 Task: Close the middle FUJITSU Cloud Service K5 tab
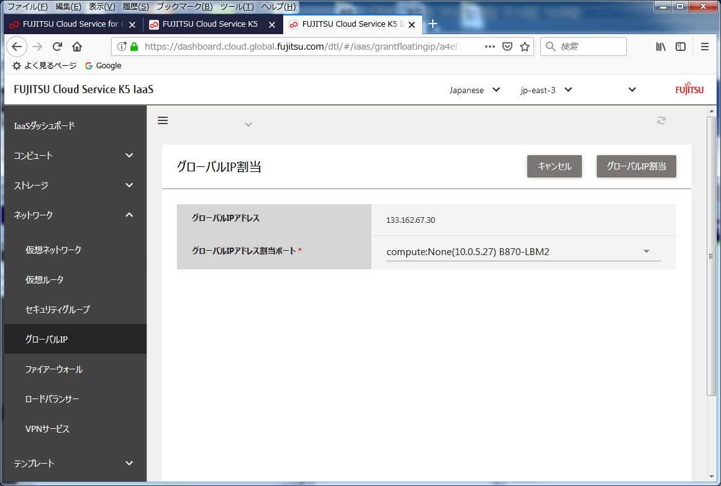272,24
